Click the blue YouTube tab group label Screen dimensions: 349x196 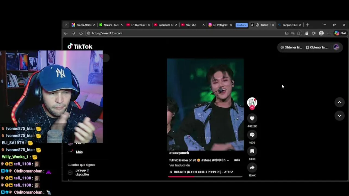(241, 25)
